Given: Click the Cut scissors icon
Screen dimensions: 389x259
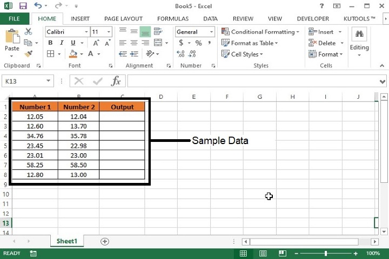Looking at the screenshot, I should click(x=28, y=31).
